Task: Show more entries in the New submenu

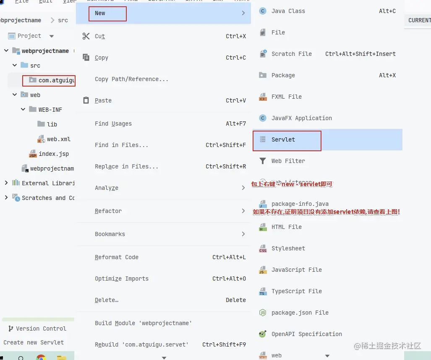Action: [x=327, y=356]
